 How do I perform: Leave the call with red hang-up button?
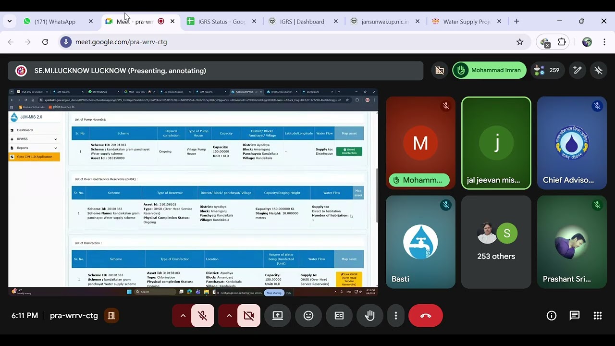pos(426,316)
